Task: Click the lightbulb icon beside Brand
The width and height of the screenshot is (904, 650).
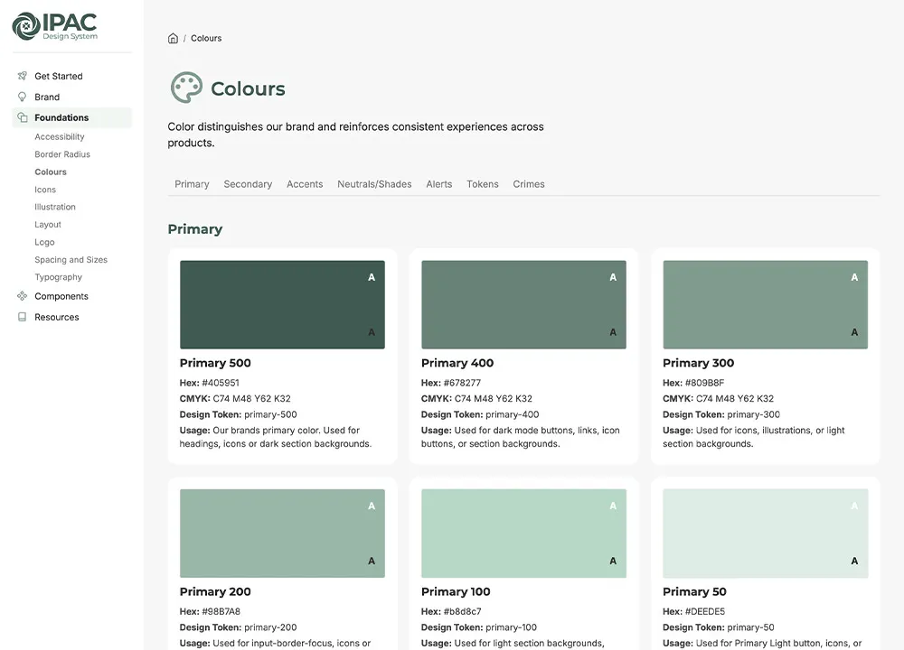Action: click(22, 97)
